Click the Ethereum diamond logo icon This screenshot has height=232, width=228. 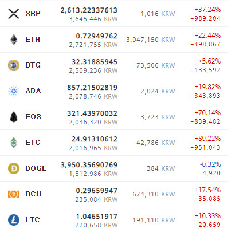pyautogui.click(x=14, y=40)
